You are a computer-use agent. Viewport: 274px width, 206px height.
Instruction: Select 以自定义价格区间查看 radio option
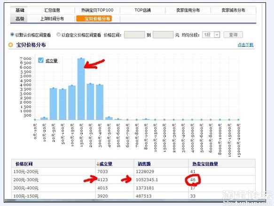(58, 35)
